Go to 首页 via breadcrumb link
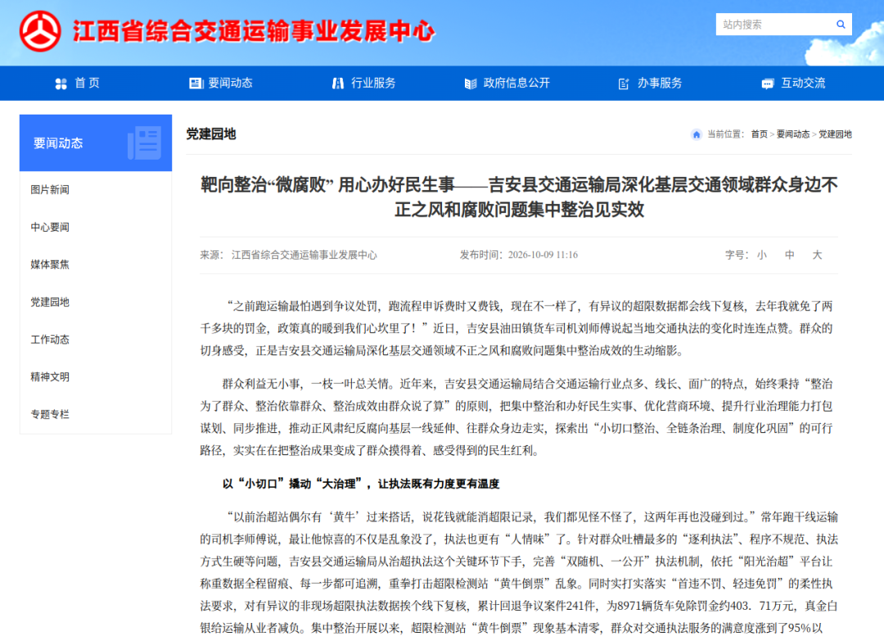 pos(759,134)
